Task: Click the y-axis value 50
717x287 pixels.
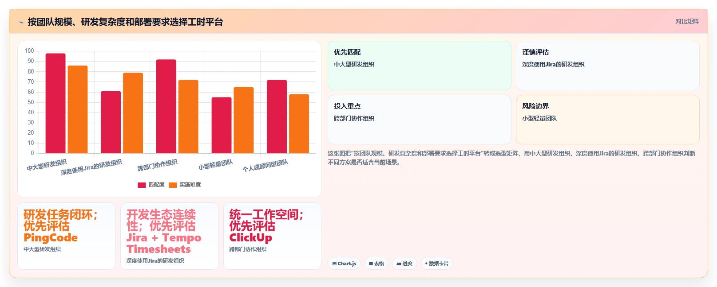Action: 31,102
